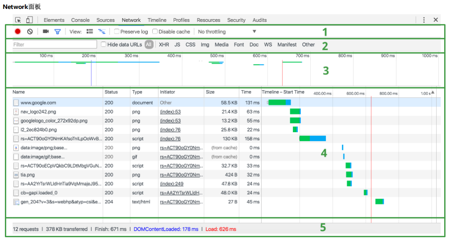450x239 pixels.
Task: Open the Resources tab
Action: coord(208,20)
